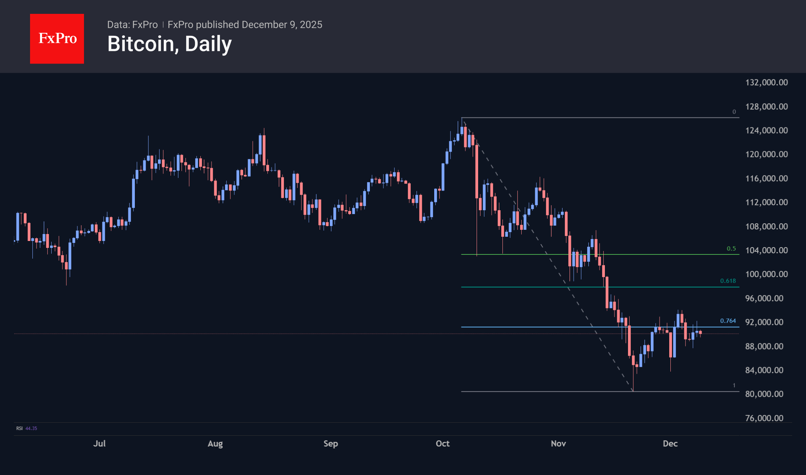The image size is (806, 475).
Task: Click the Fibonacci 0 level label
Action: (x=734, y=112)
